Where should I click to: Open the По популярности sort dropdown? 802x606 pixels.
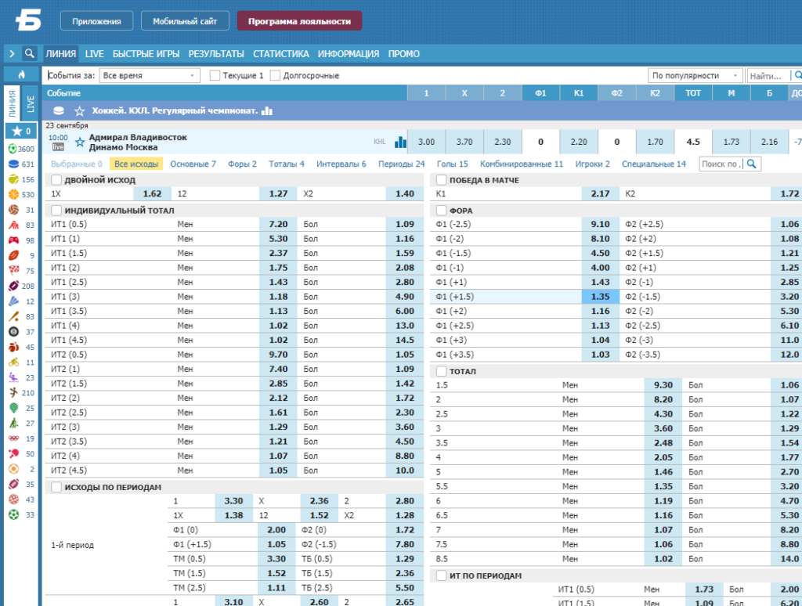695,75
